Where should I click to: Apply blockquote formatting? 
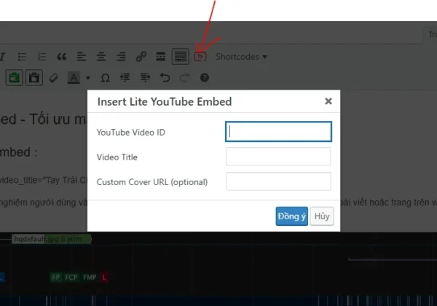point(62,57)
